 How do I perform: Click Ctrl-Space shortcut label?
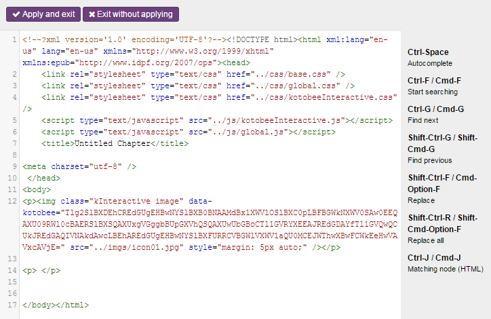click(x=428, y=52)
